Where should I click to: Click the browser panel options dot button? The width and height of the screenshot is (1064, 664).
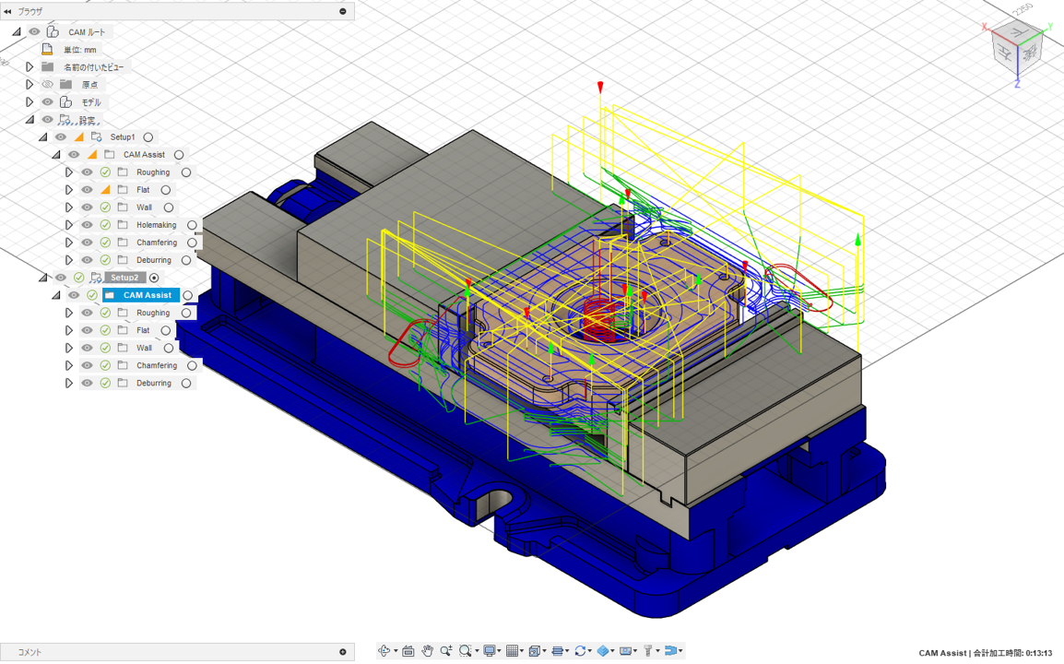click(x=343, y=11)
